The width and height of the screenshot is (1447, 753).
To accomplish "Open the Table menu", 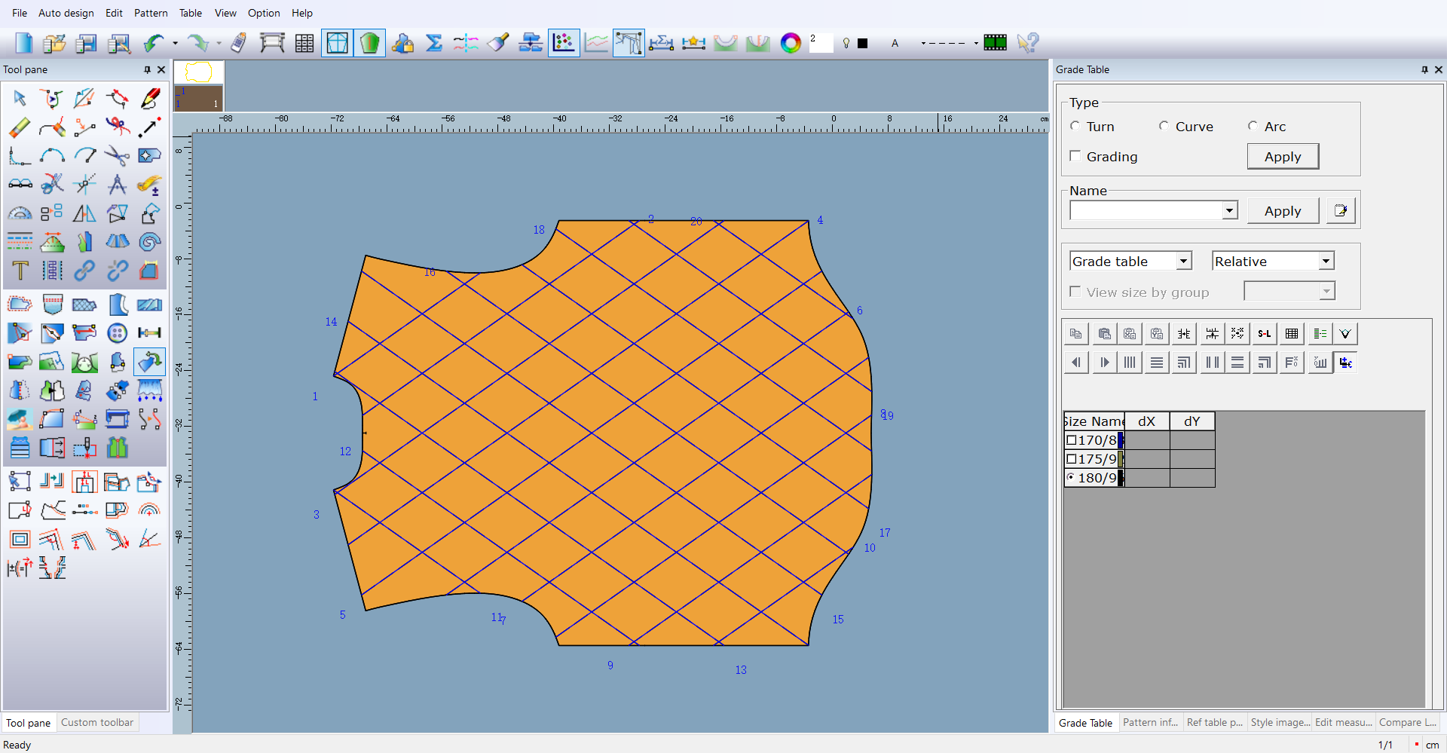I will coord(191,13).
